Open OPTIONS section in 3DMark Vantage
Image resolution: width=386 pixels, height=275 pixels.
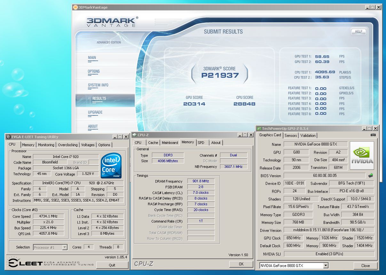(x=94, y=72)
